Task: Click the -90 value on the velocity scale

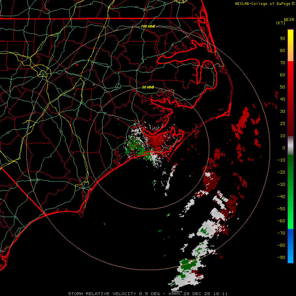Action: pyautogui.click(x=281, y=258)
